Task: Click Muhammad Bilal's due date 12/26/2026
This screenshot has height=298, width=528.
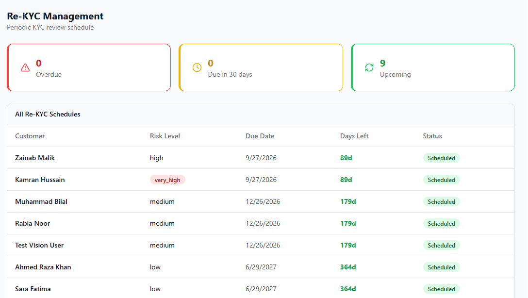Action: click(x=263, y=202)
